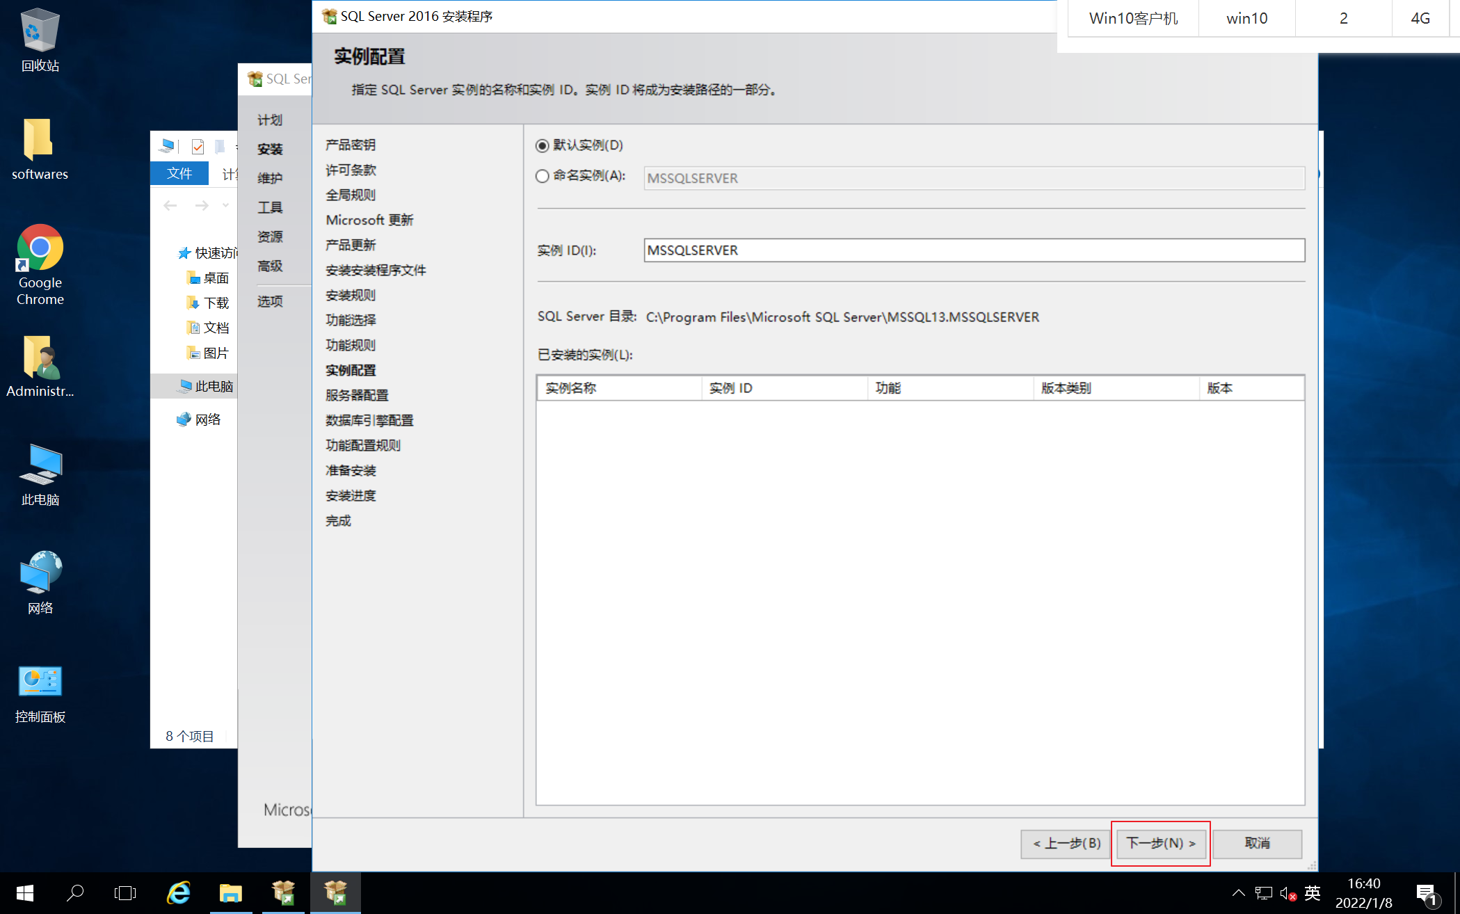
Task: Switch to the active SQL Server setup taskbar icon
Action: click(x=335, y=893)
